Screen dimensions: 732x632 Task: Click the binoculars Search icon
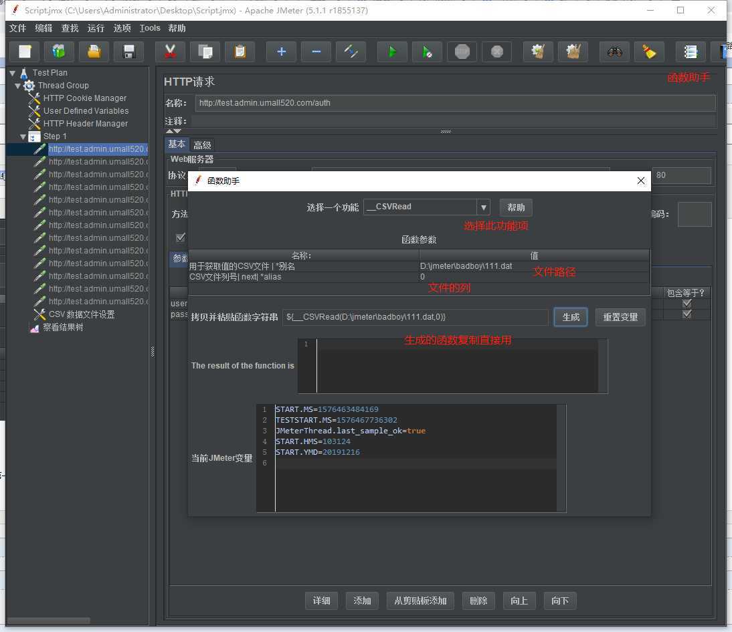tap(614, 51)
